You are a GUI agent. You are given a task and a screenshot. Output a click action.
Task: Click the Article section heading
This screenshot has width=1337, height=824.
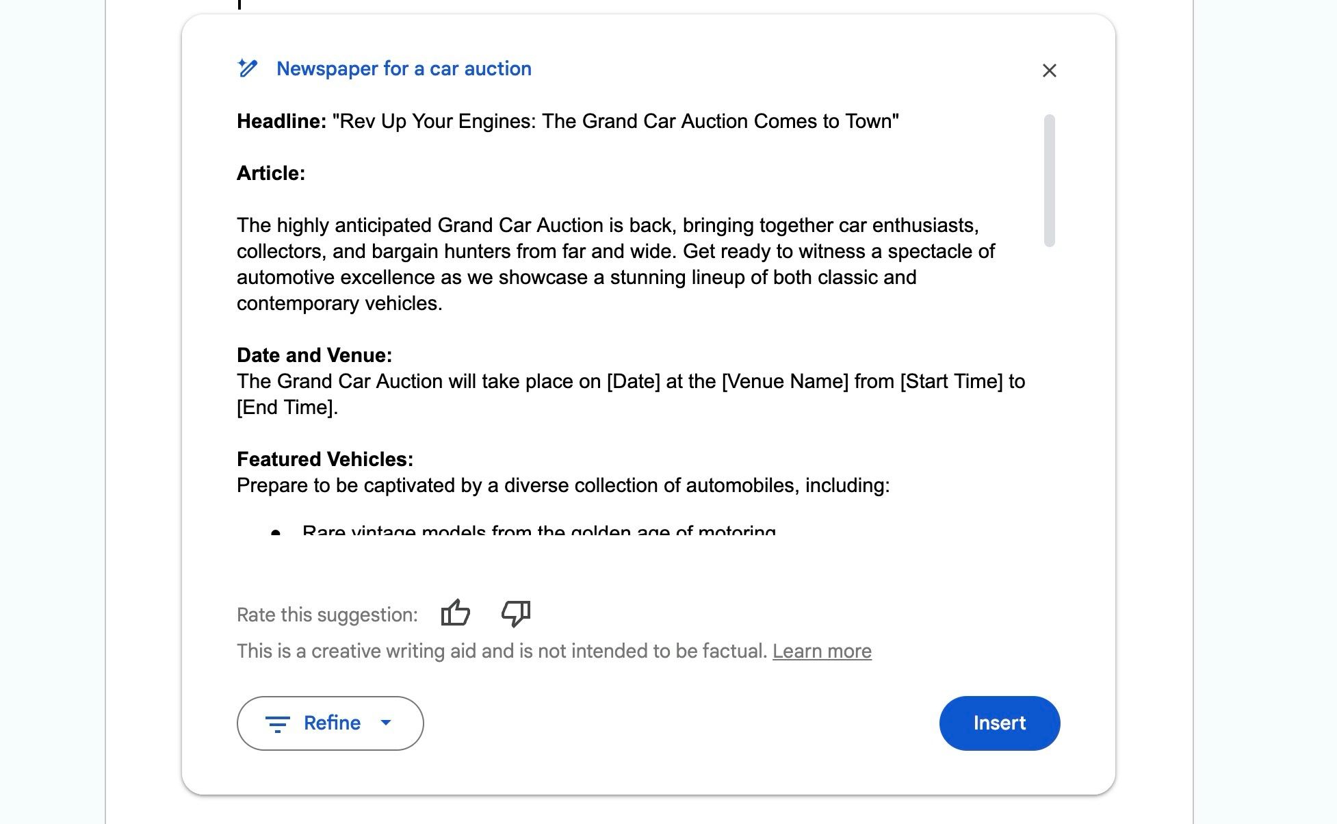pos(271,173)
